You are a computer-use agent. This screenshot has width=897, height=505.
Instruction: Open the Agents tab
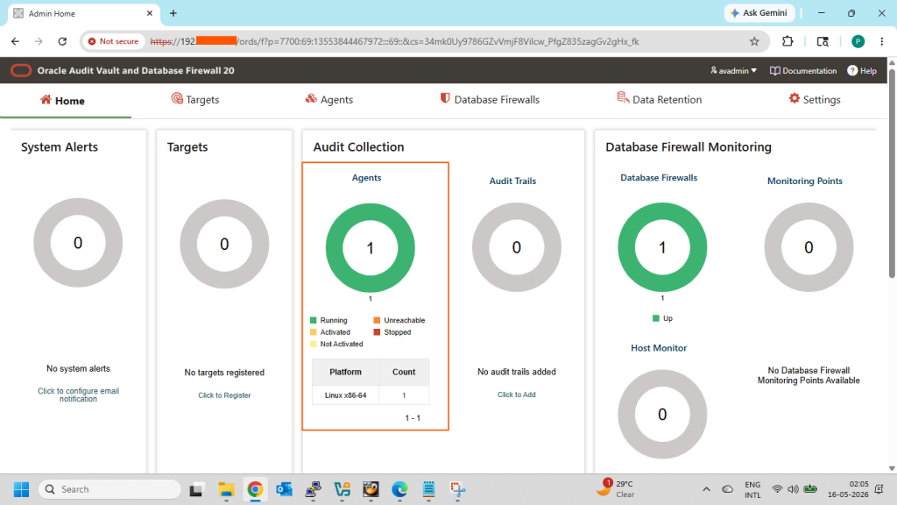(329, 100)
